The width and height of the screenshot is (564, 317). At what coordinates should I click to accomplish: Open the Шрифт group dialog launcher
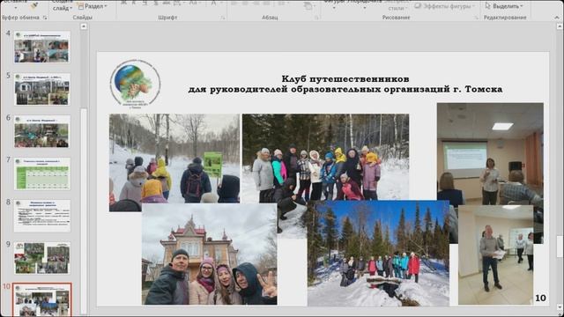[x=223, y=18]
